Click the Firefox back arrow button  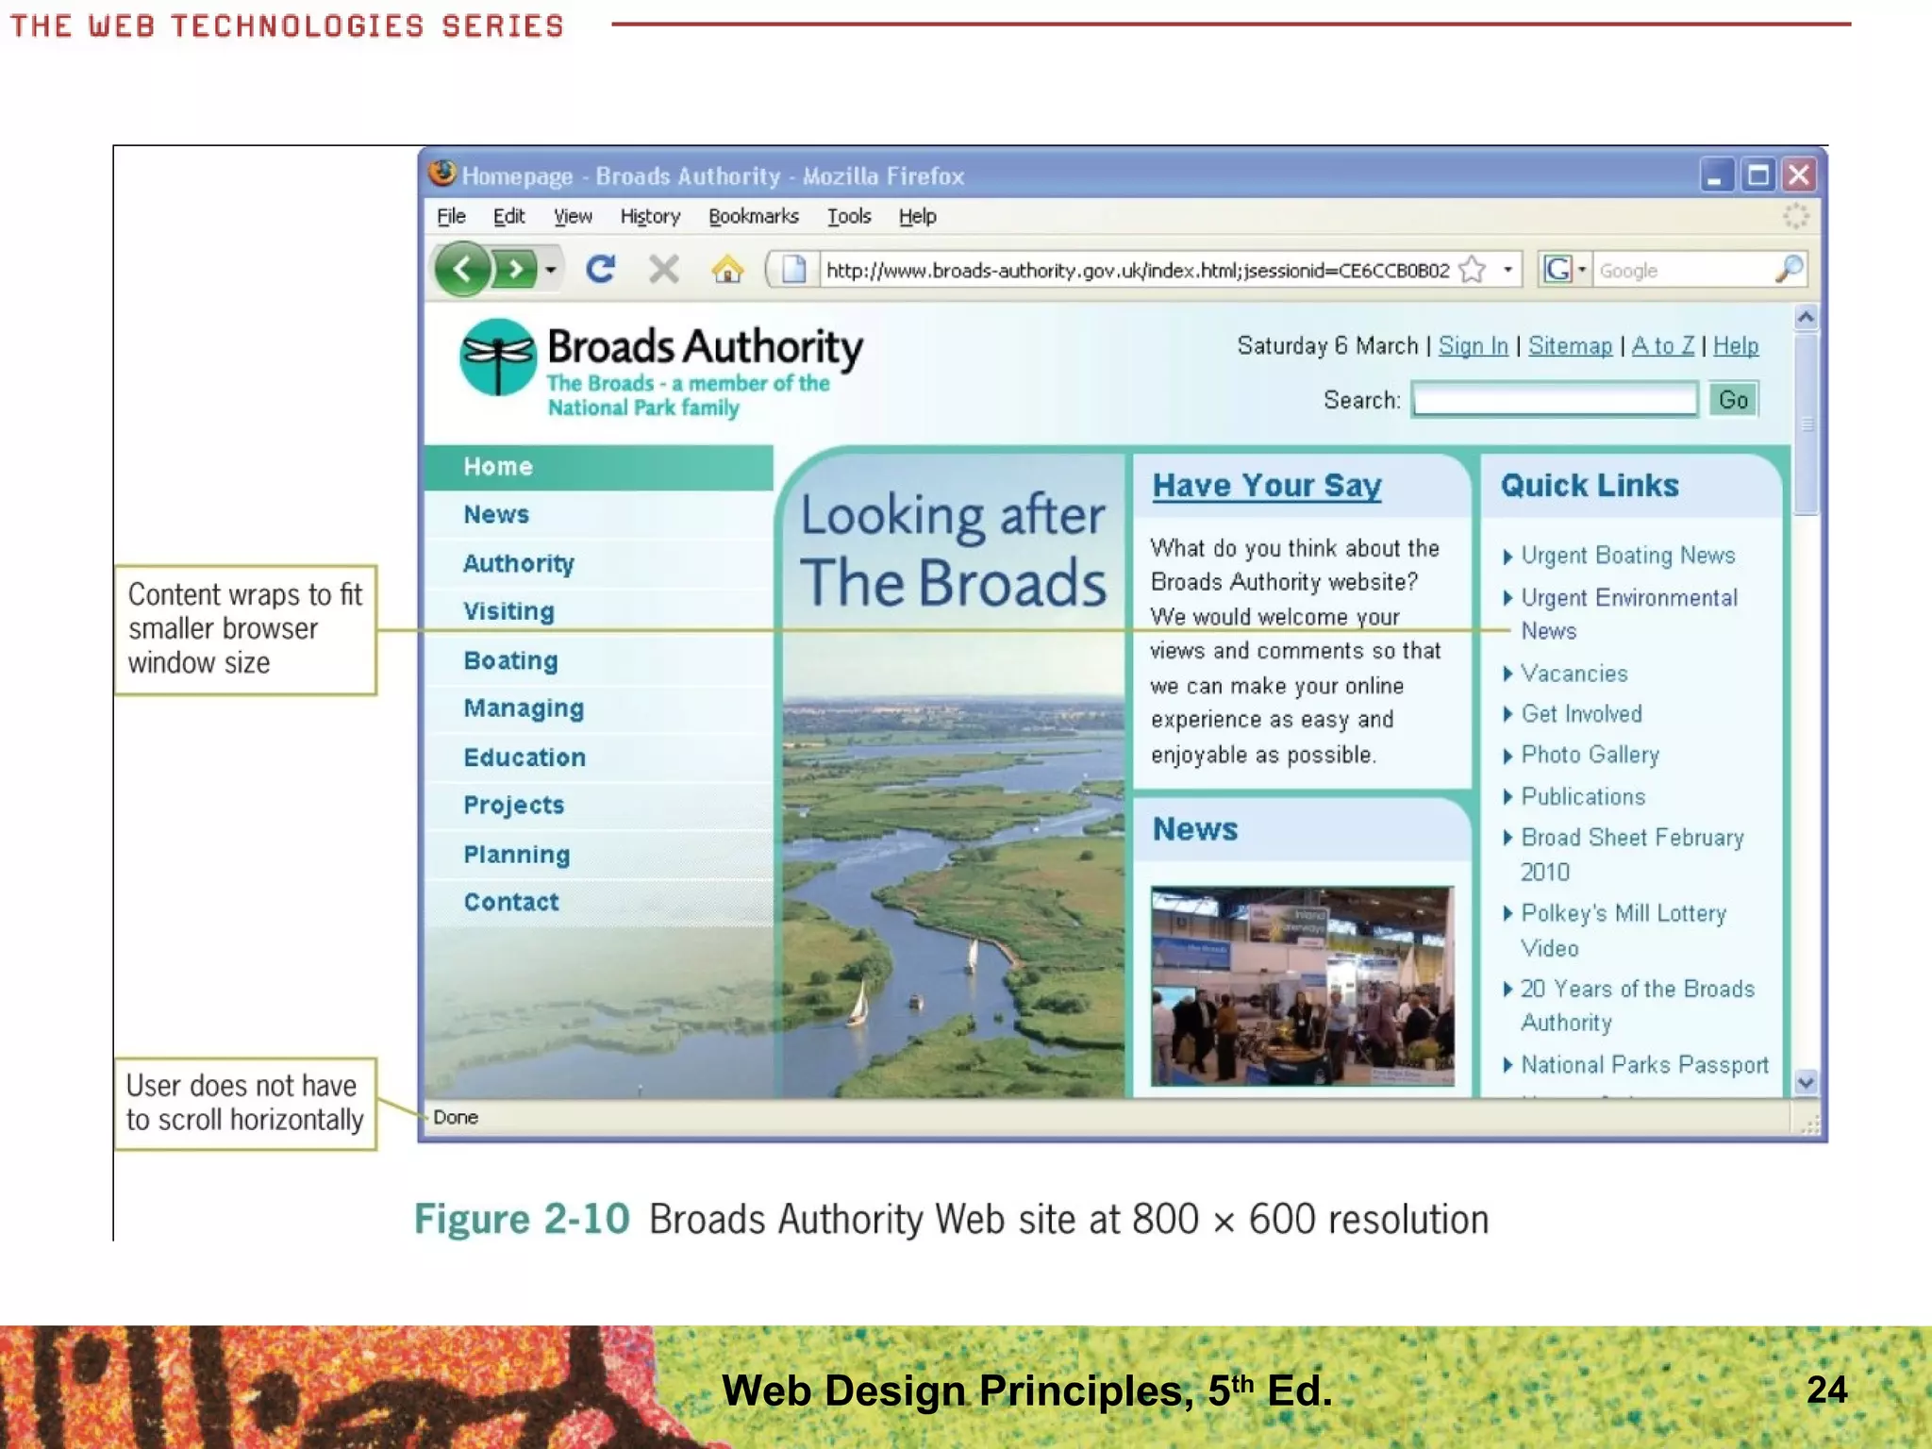[462, 270]
